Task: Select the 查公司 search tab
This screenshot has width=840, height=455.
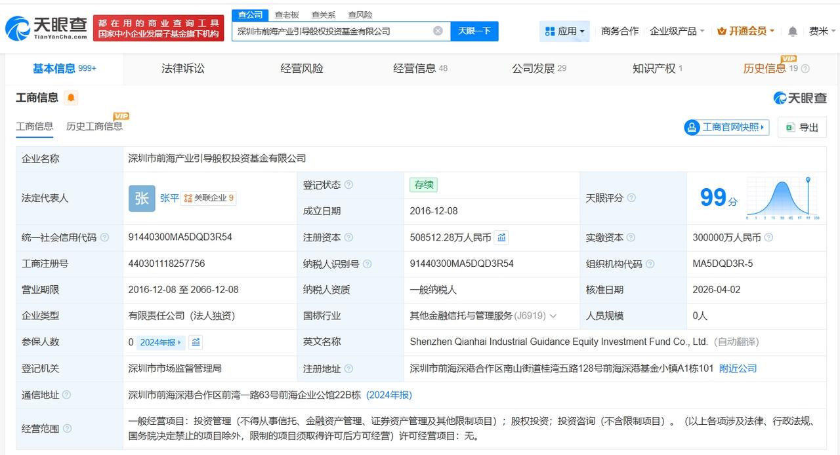Action: tap(250, 14)
